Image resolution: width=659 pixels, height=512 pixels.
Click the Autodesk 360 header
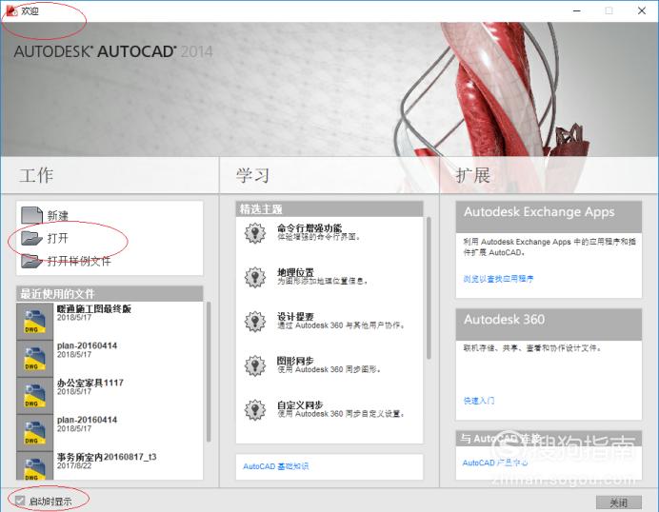point(549,325)
